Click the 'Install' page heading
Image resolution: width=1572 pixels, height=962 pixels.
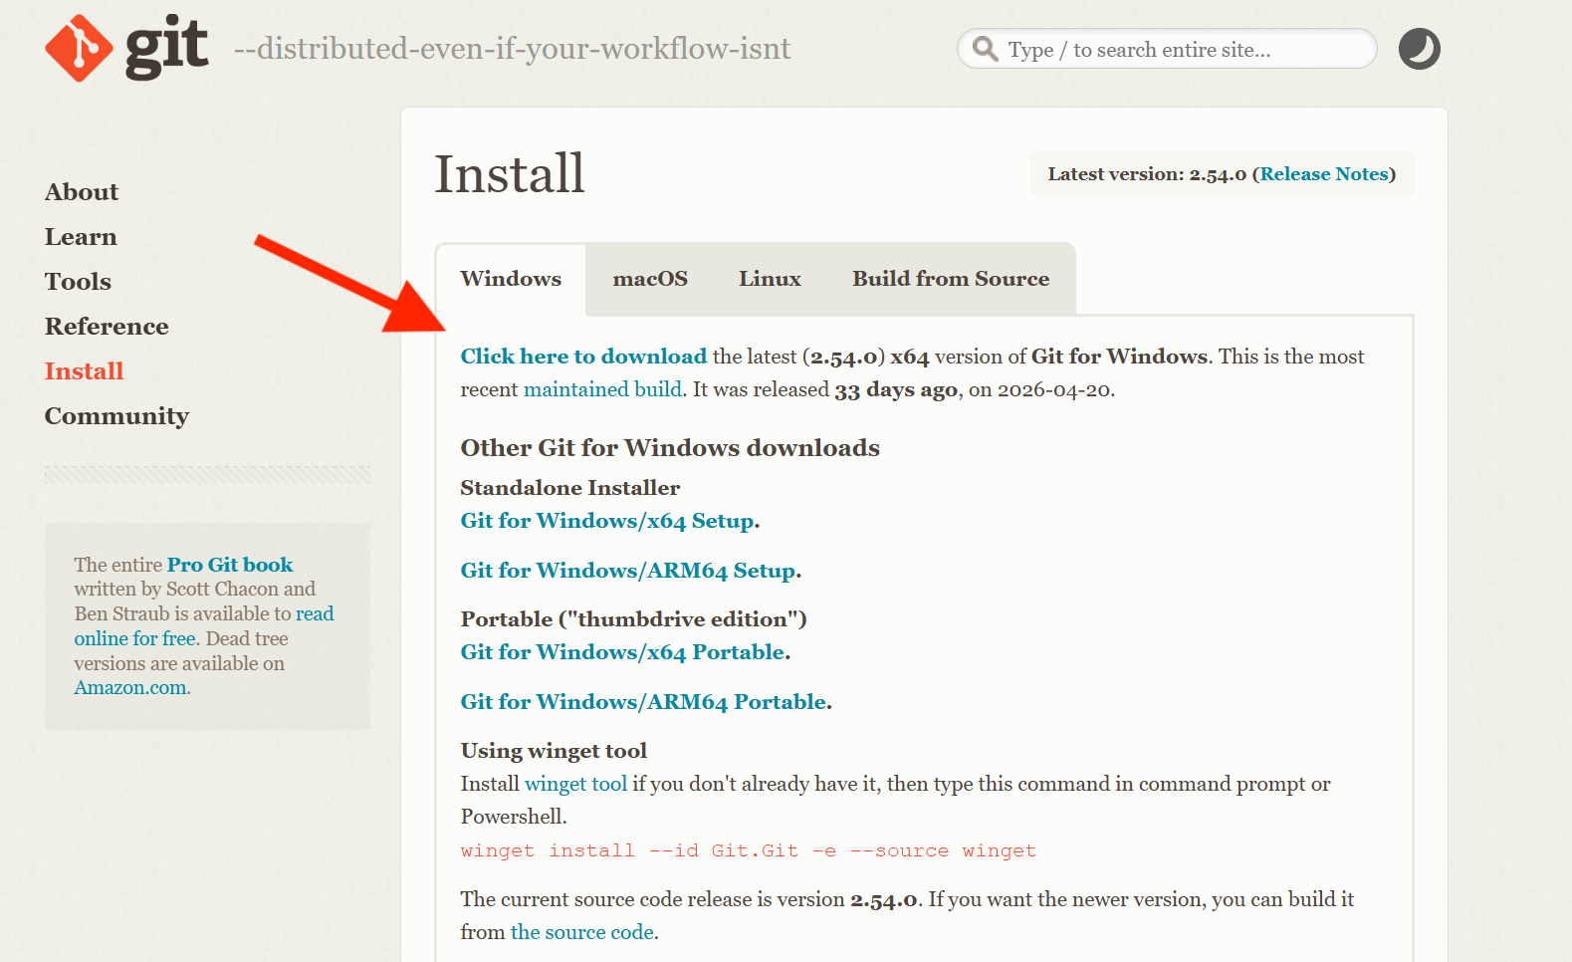pos(510,174)
